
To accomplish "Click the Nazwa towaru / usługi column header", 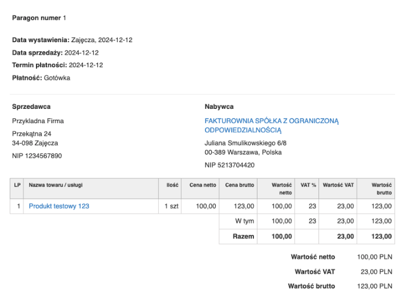I will click(57, 185).
